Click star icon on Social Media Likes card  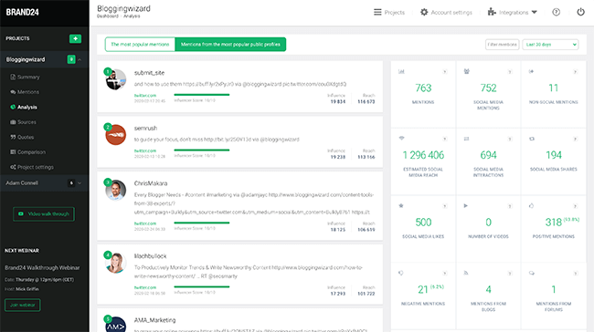401,205
